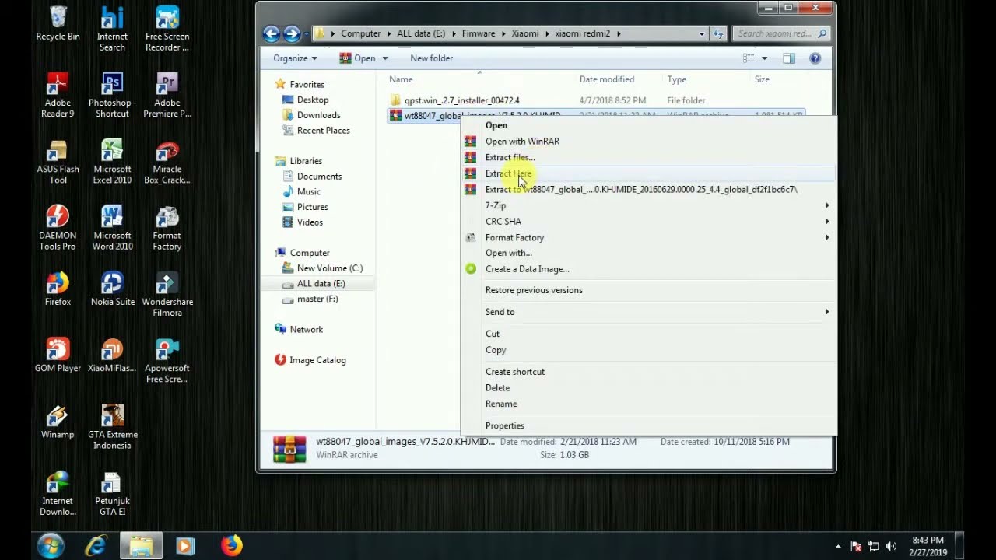Screen dimensions: 996x560
Task: Open Internet Explorer from the taskbar
Action: [96, 546]
